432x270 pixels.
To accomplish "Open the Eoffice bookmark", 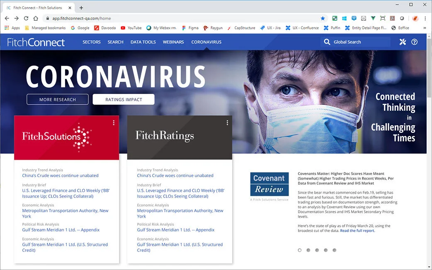I will coord(400,28).
